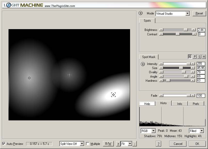208x149 pixels.
Task: Open the www.ThePluginSite.com link
Action: click(x=60, y=6)
